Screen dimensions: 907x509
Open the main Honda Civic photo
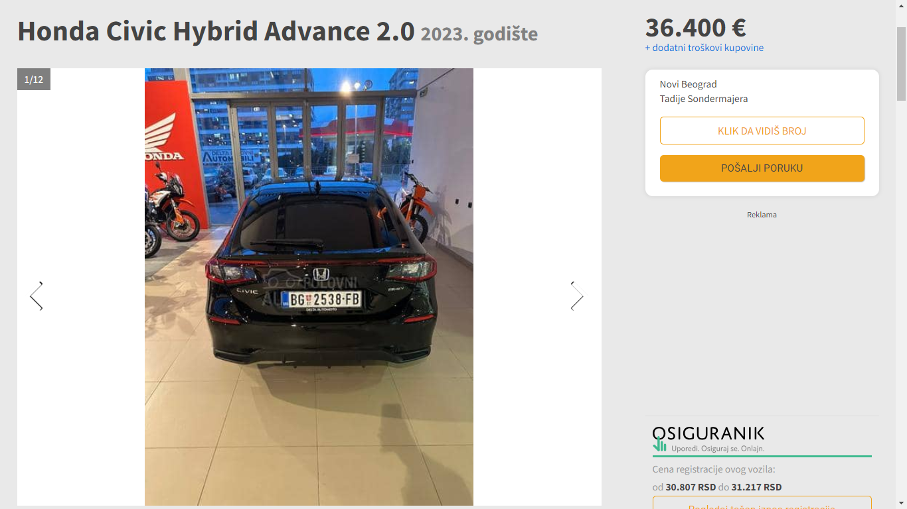tap(309, 287)
